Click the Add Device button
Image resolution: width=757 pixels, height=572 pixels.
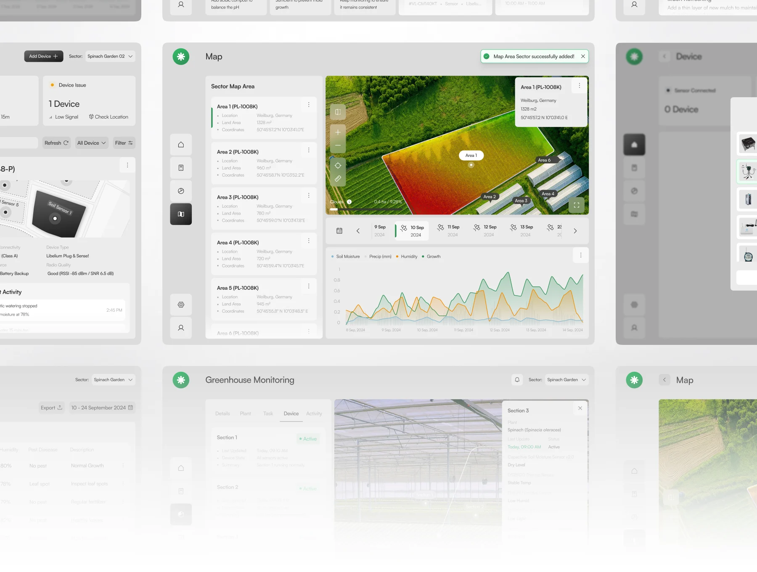click(43, 56)
